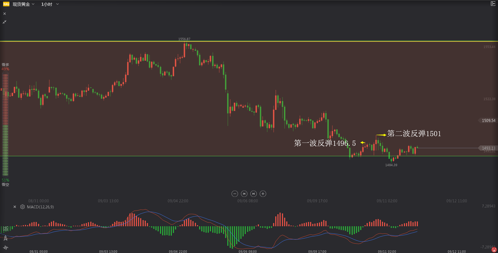Screen dimensions: 498x253
Task: Click the 1553.46 axis price
Action: click(x=489, y=47)
